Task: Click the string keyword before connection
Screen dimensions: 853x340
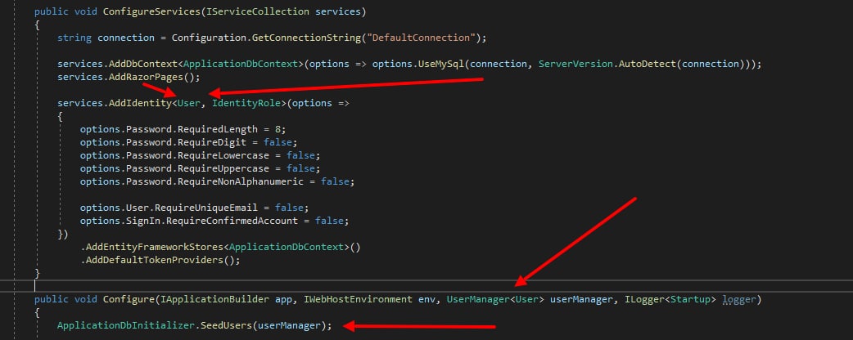Action: click(74, 38)
